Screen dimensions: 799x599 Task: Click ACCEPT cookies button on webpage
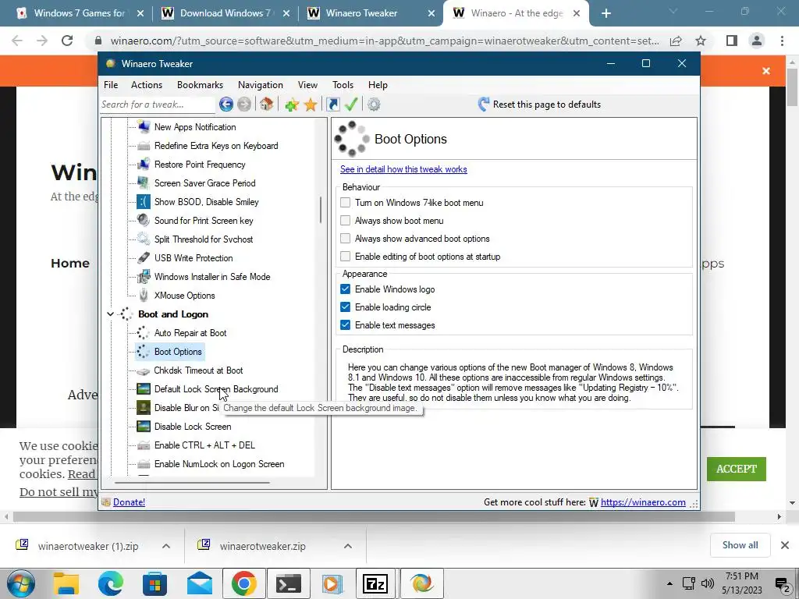pyautogui.click(x=737, y=469)
